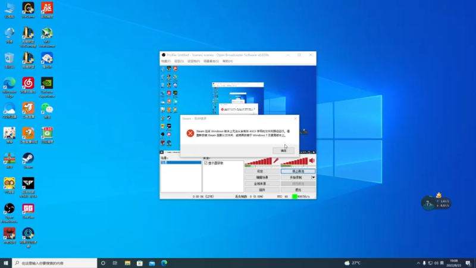This screenshot has width=476, height=268.
Task: Open This PC desktop icon
Action: click(10, 11)
